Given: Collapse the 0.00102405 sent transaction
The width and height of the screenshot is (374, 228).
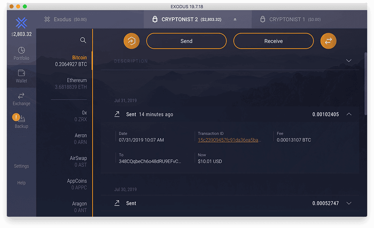Looking at the screenshot, I should point(349,114).
